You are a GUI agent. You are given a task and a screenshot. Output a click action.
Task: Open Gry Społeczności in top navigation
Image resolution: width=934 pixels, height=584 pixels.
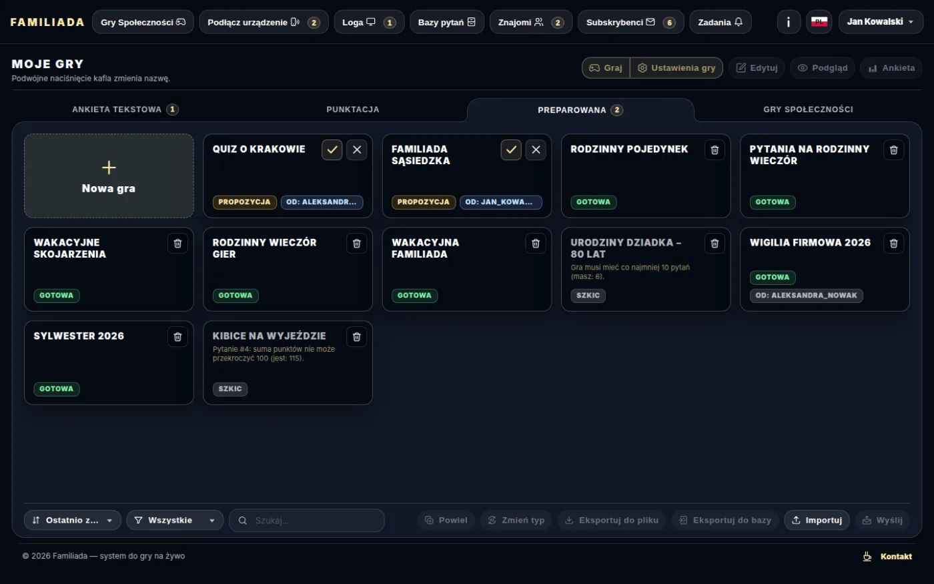tap(143, 22)
